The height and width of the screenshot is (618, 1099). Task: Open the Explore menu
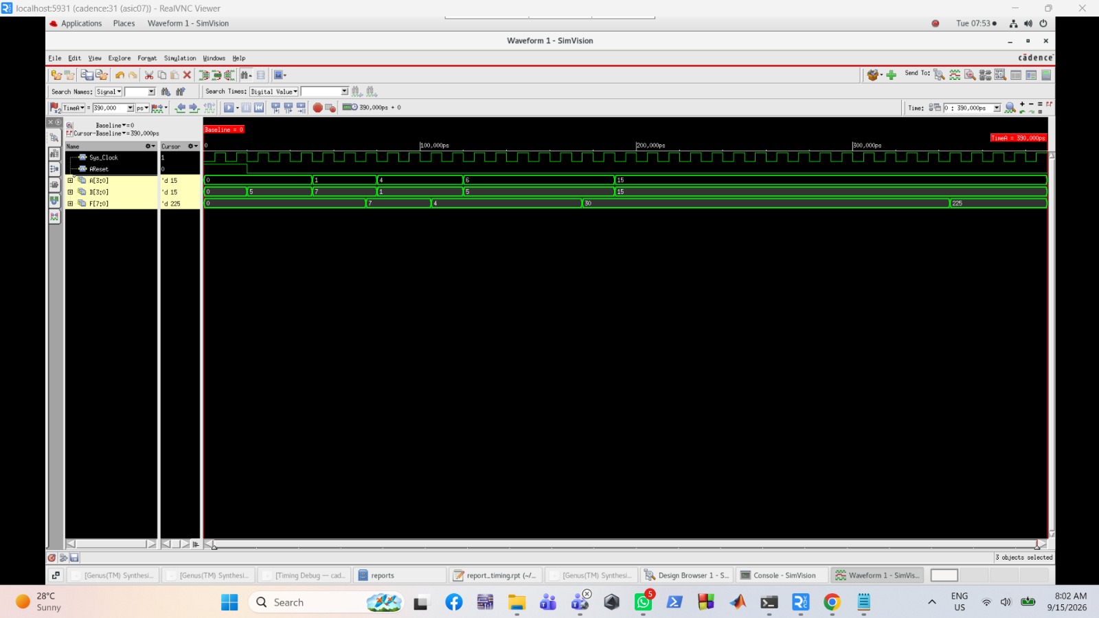coord(119,58)
